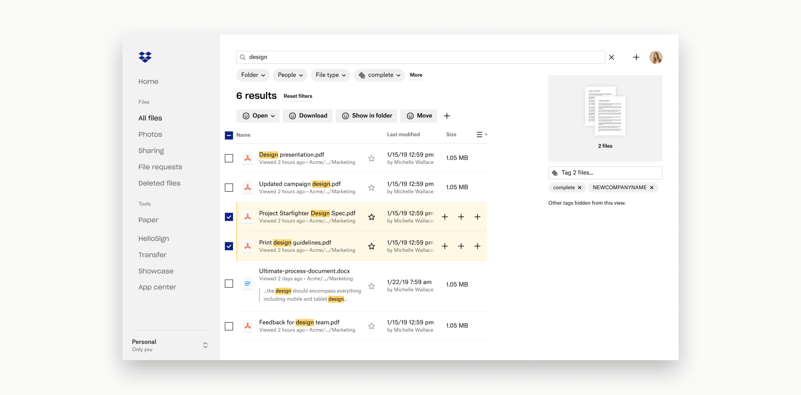Uncheck Project Starfighter Design Spec.pdf checkbox
The height and width of the screenshot is (395, 801).
point(229,217)
